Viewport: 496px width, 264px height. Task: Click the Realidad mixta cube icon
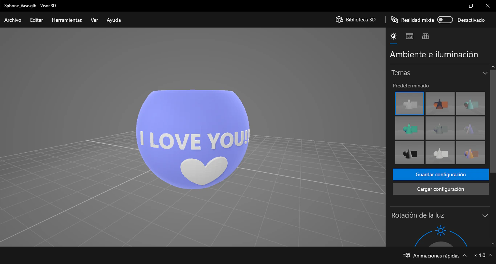(x=395, y=20)
